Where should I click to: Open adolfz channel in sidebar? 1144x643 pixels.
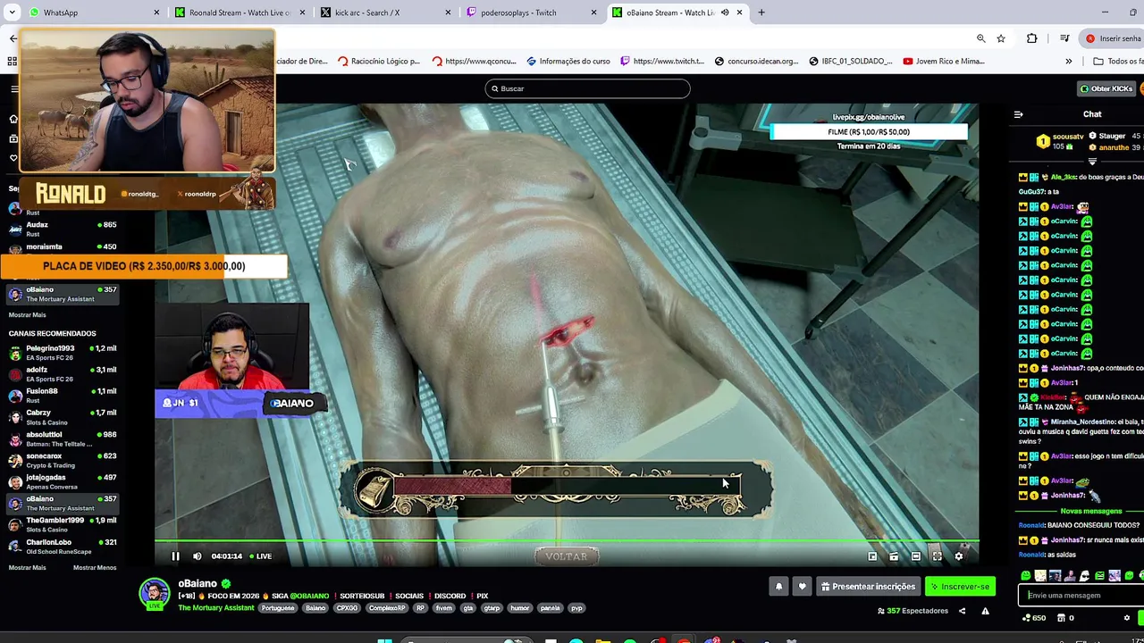point(63,374)
